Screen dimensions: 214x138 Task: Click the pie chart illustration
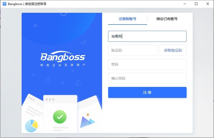[x=31, y=126]
